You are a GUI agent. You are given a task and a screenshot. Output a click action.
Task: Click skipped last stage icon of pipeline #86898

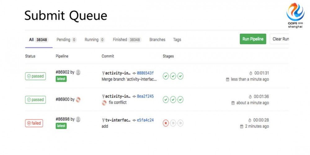pyautogui.click(x=180, y=123)
